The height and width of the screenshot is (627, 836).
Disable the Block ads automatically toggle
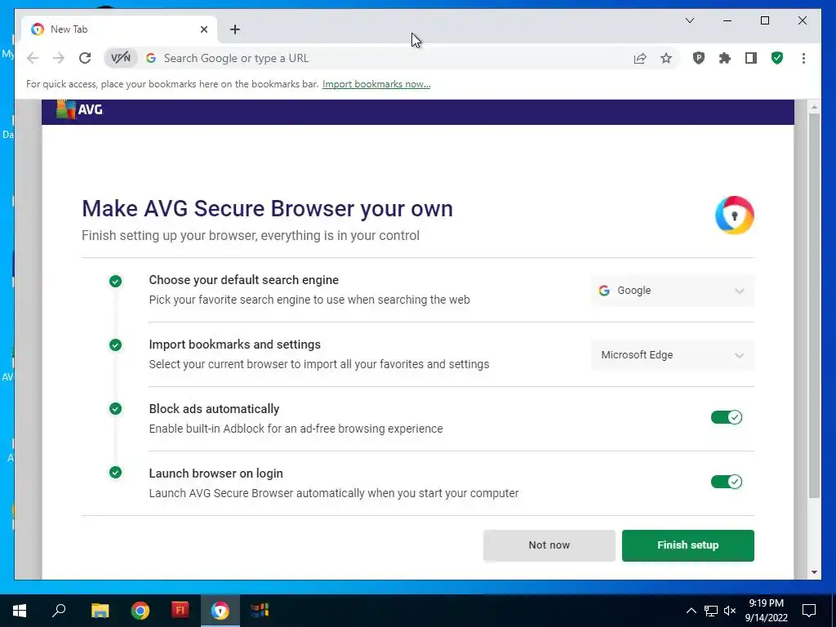point(726,417)
